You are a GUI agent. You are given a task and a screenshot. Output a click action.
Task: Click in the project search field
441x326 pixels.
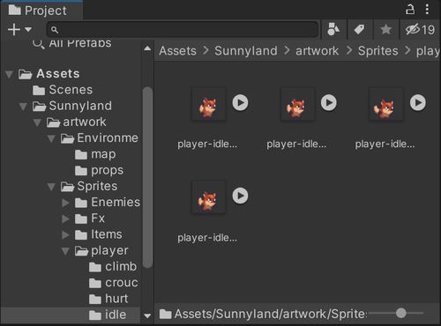(183, 30)
